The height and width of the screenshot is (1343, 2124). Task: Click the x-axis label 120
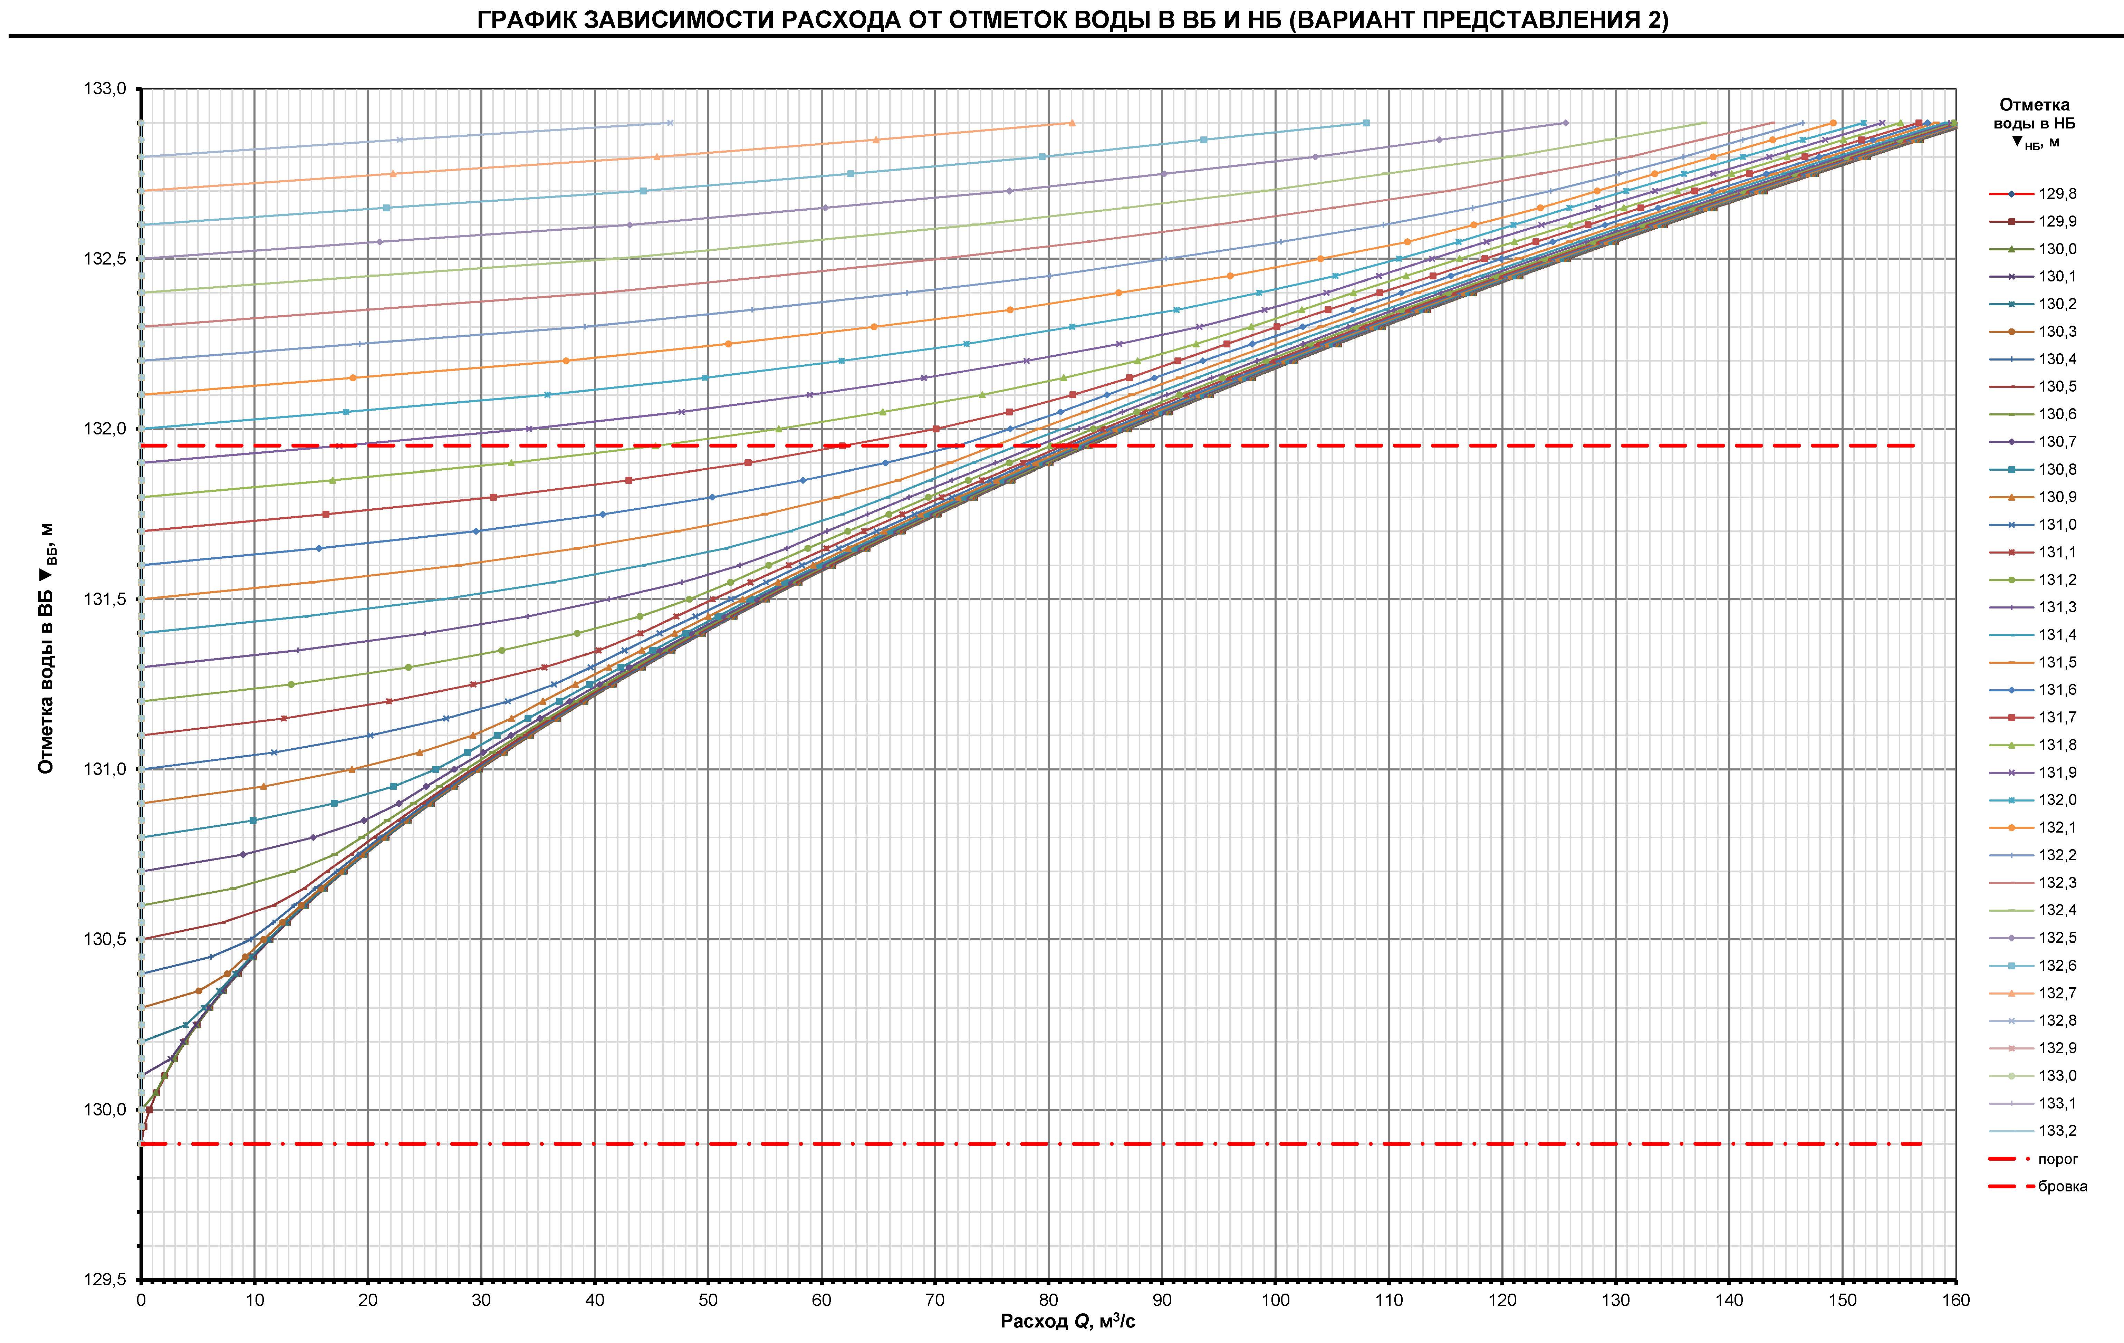tap(1502, 1300)
